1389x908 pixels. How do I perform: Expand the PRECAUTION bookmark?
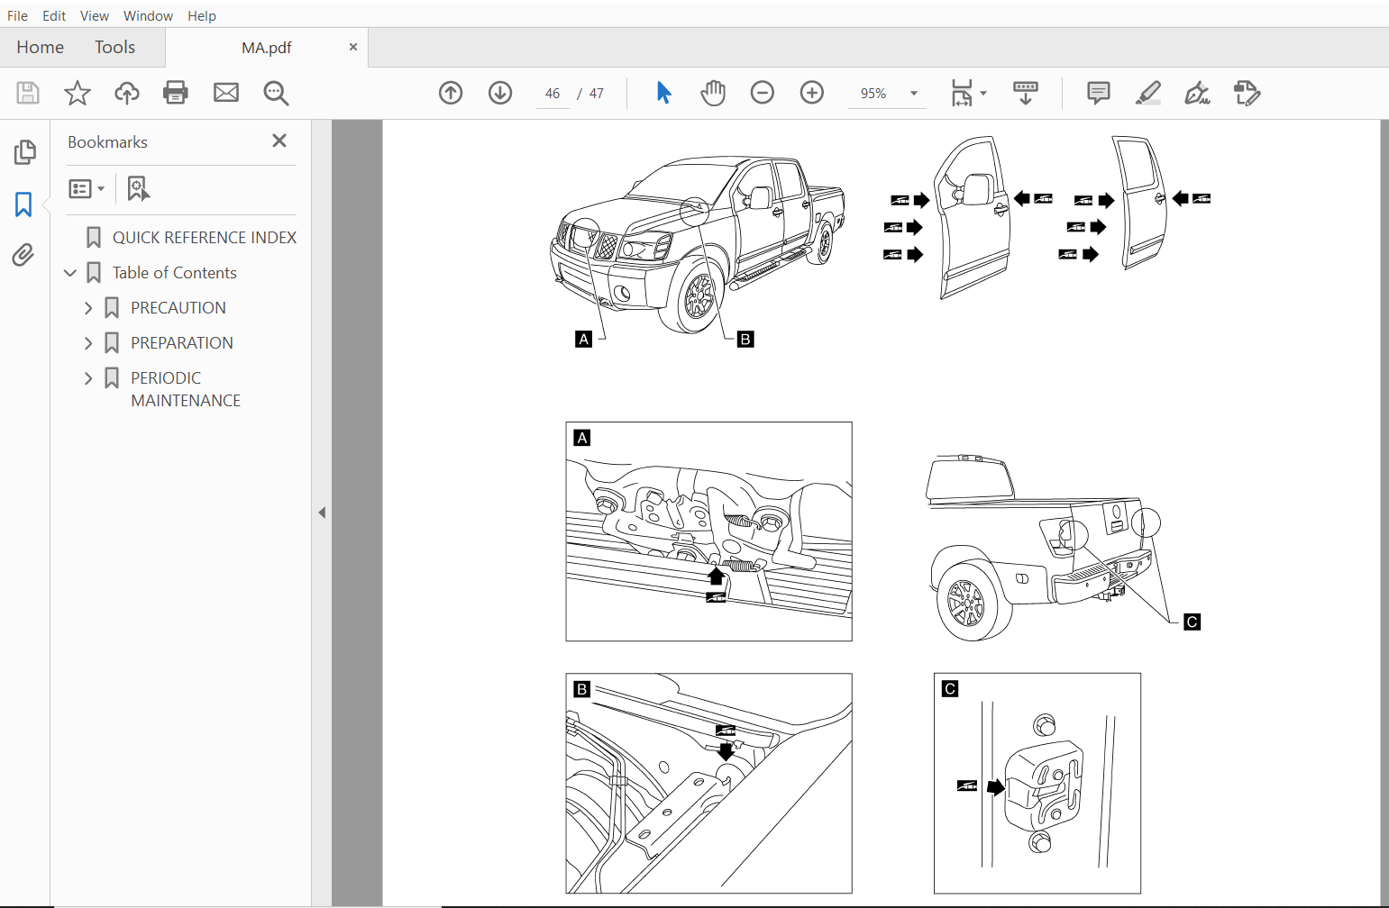(x=87, y=307)
